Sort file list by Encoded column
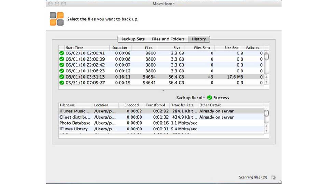 131,105
